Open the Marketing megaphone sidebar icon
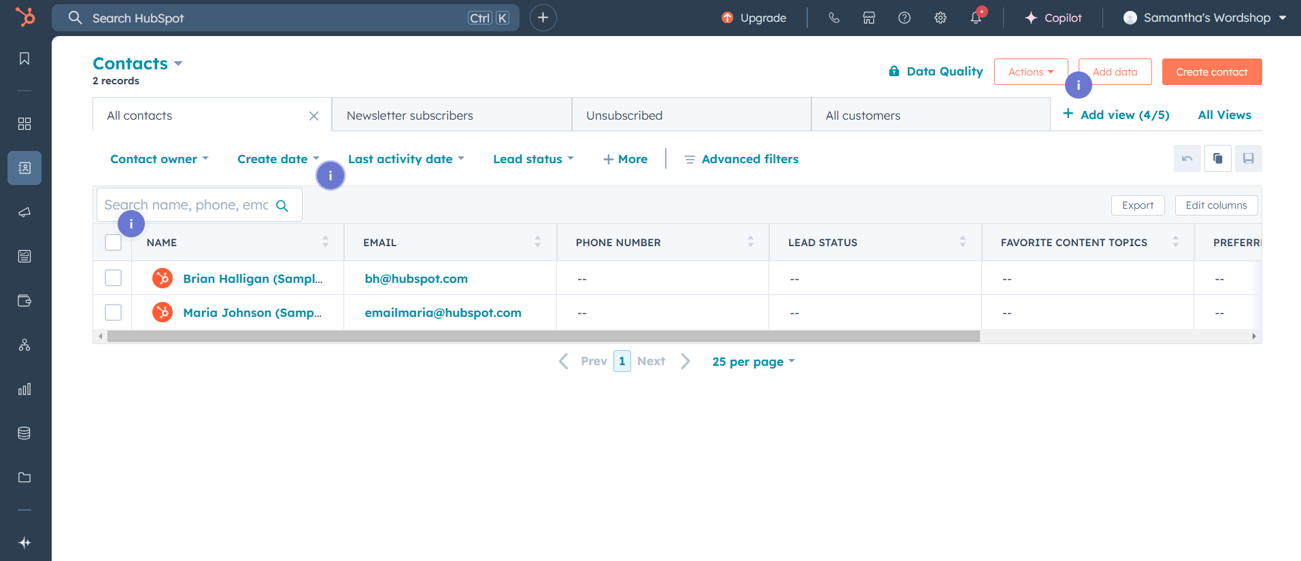The image size is (1301, 561). pyautogui.click(x=24, y=212)
